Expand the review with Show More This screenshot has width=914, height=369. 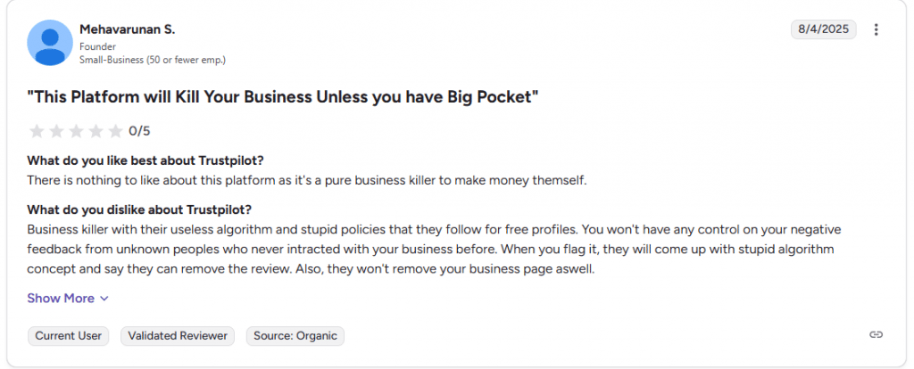point(68,299)
